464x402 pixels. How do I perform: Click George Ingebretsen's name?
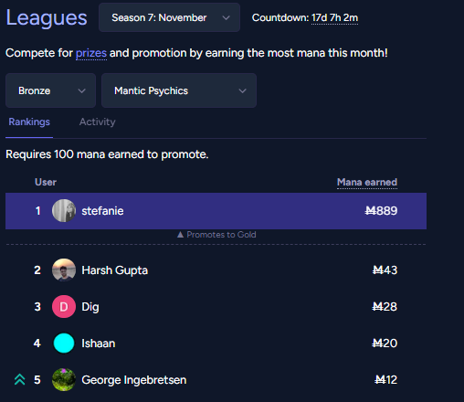point(134,380)
